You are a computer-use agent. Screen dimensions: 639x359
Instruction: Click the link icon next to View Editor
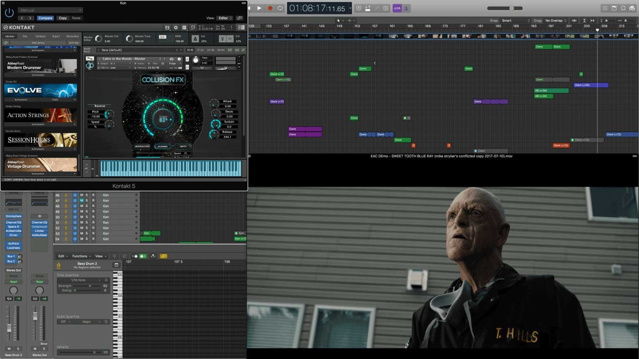tap(239, 18)
